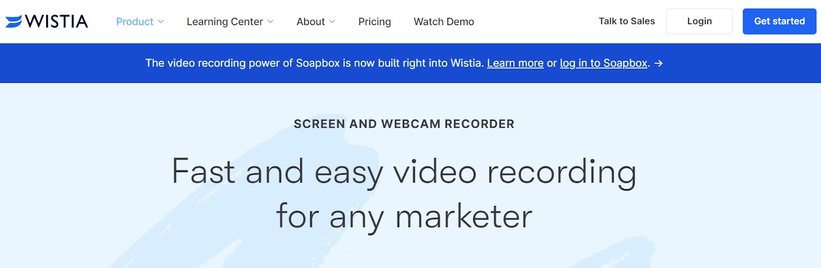This screenshot has height=268, width=821.
Task: Expand the Learning Center chevron
Action: [x=270, y=22]
